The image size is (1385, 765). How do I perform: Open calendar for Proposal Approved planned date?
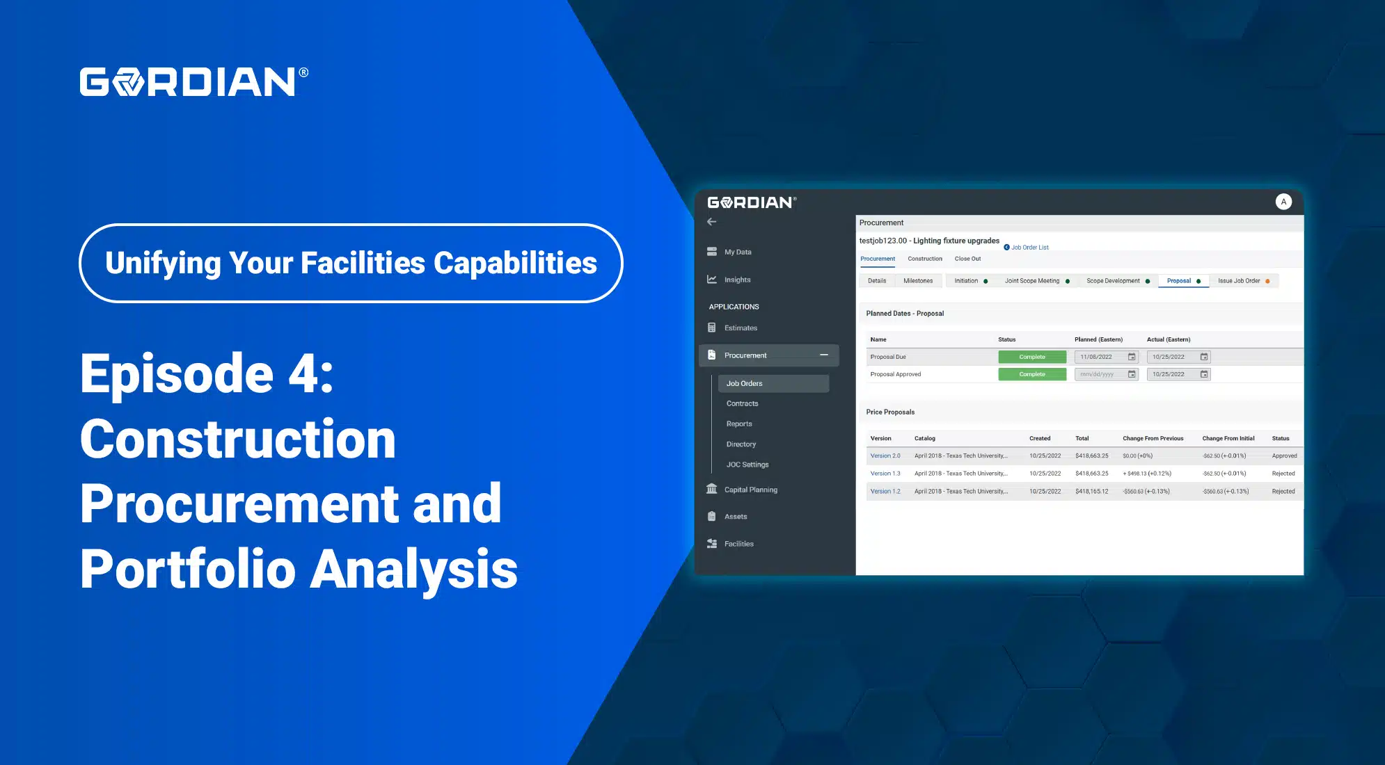[1132, 374]
